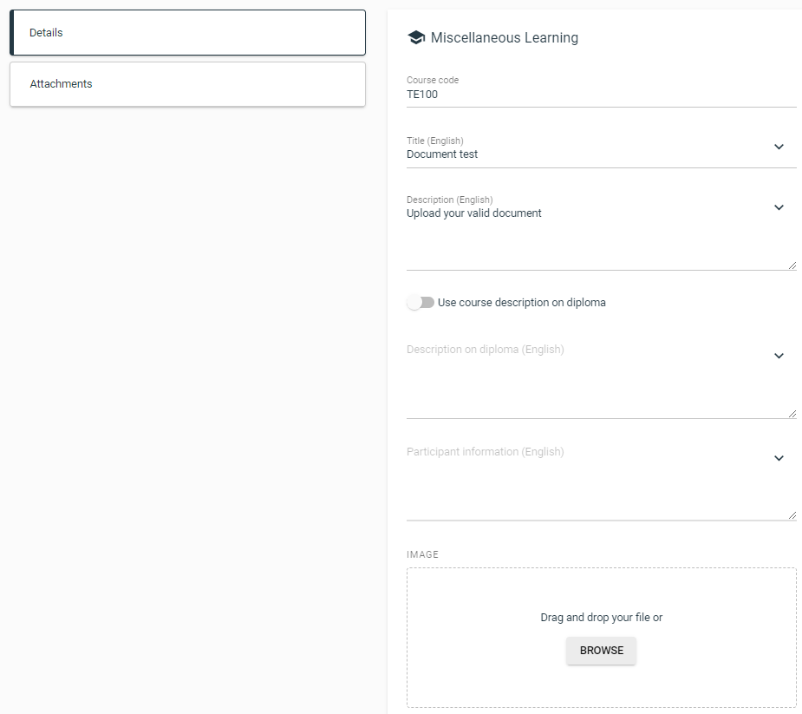
Task: Open Participant information language chevron
Action: (779, 458)
